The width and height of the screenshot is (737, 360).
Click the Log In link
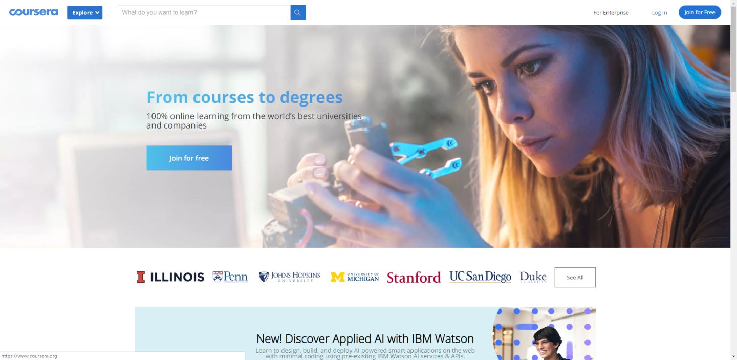tap(659, 13)
